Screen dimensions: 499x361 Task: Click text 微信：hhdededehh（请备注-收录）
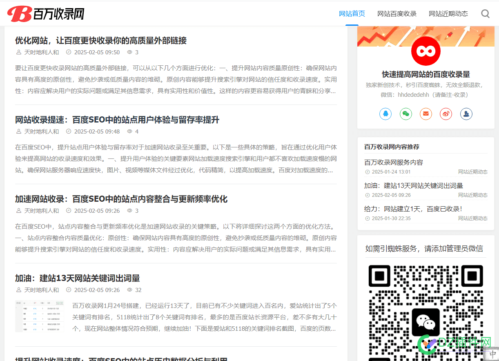pyautogui.click(x=426, y=95)
